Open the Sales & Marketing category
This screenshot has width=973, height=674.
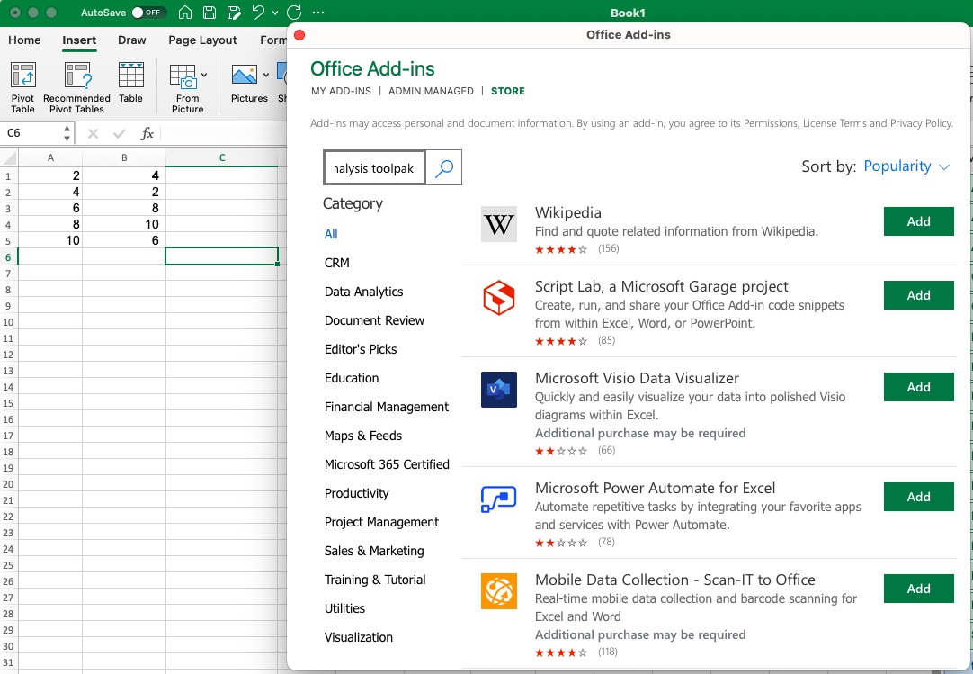[374, 551]
